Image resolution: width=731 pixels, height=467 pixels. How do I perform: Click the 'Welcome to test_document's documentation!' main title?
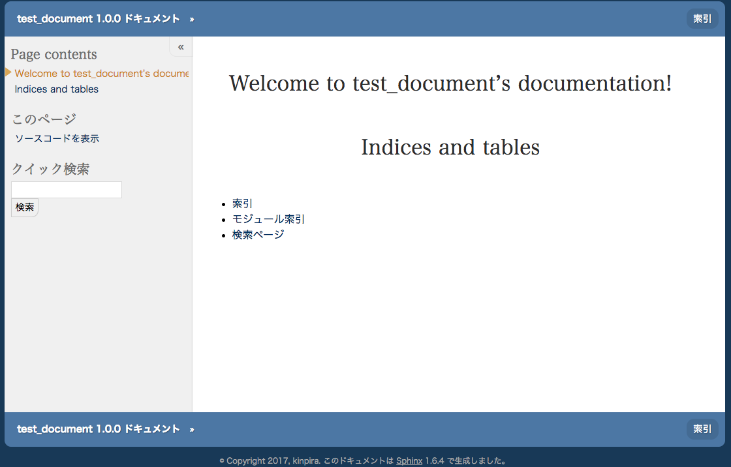click(x=450, y=83)
